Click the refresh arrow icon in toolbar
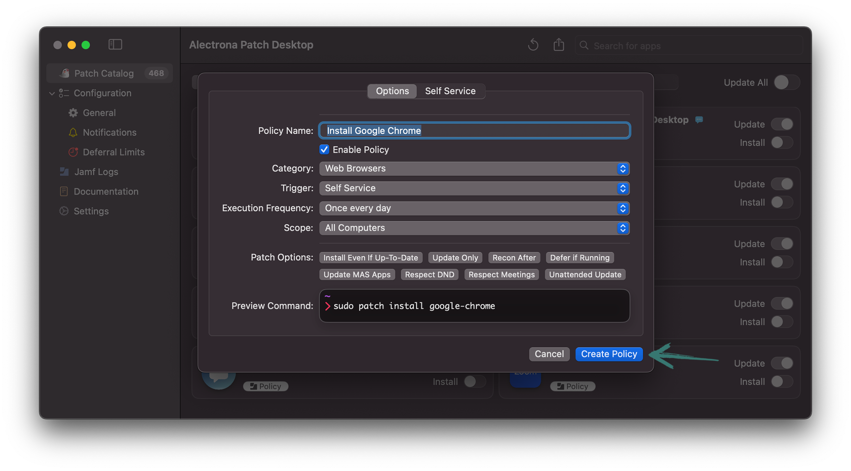The height and width of the screenshot is (471, 851). click(533, 45)
